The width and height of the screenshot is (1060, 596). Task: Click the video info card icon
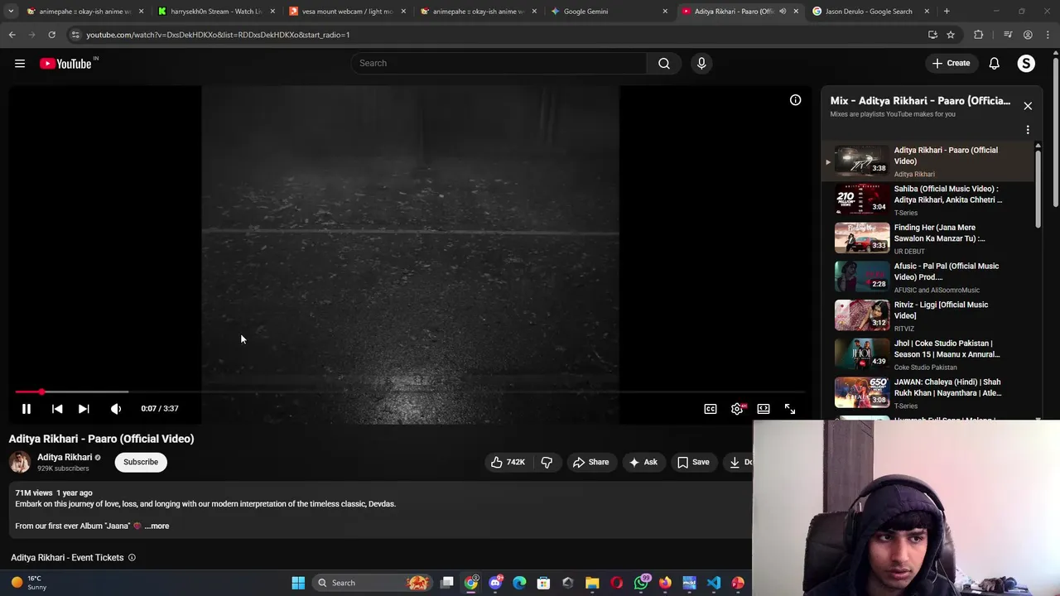coord(795,100)
